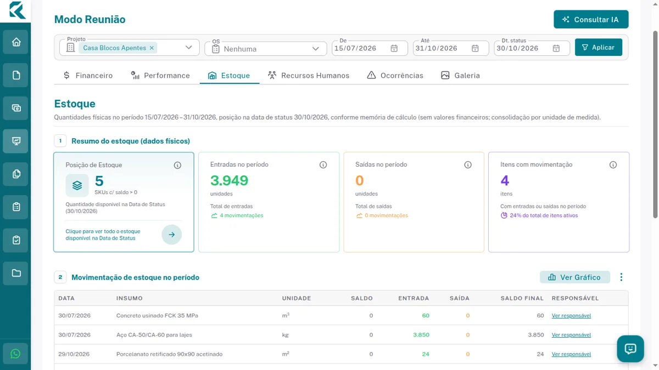Open calendar picker for the De date

coord(394,48)
